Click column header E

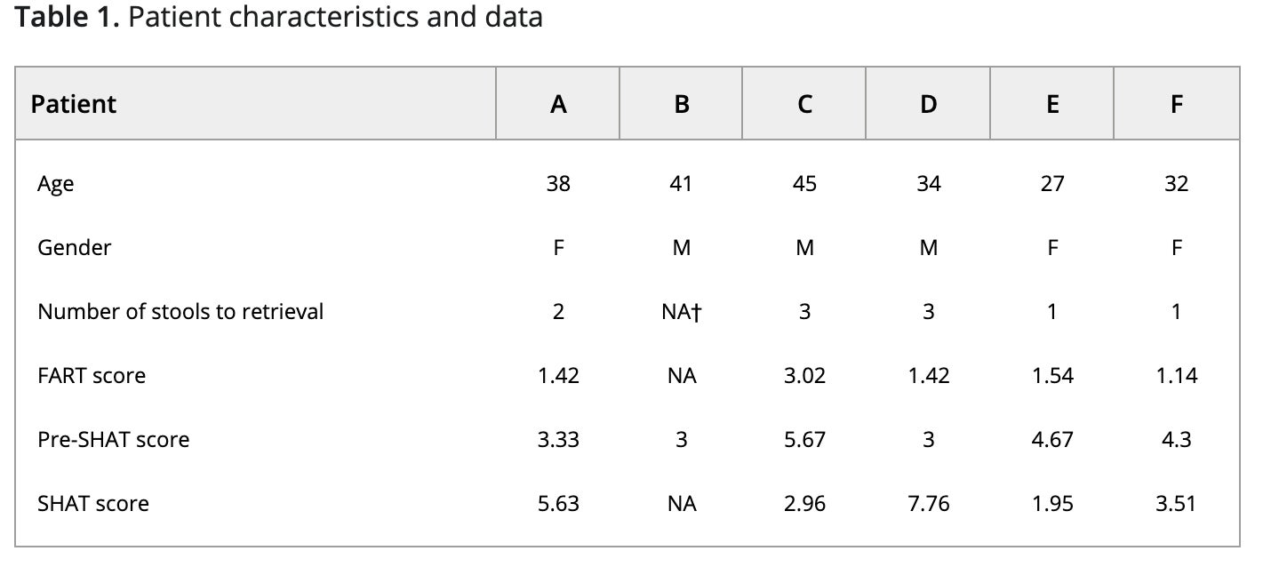pos(1052,104)
